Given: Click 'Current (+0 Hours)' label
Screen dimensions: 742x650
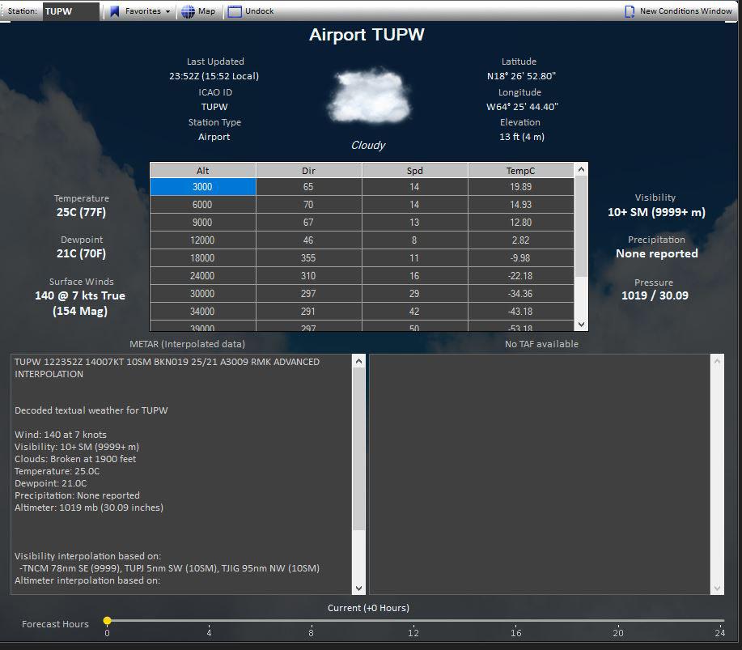Looking at the screenshot, I should click(369, 608).
